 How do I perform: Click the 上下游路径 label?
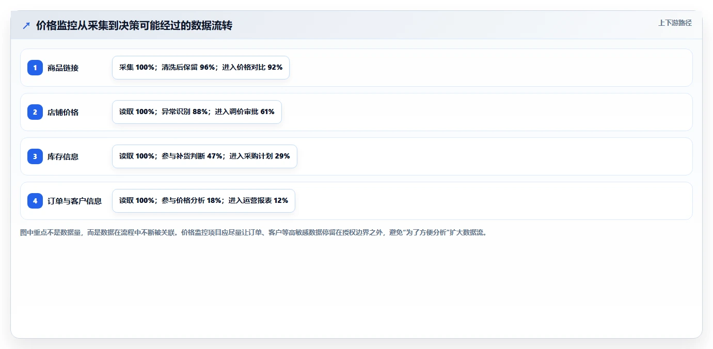(675, 23)
